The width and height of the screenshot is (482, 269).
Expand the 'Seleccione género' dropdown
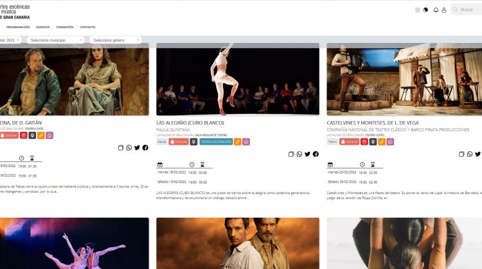(116, 40)
